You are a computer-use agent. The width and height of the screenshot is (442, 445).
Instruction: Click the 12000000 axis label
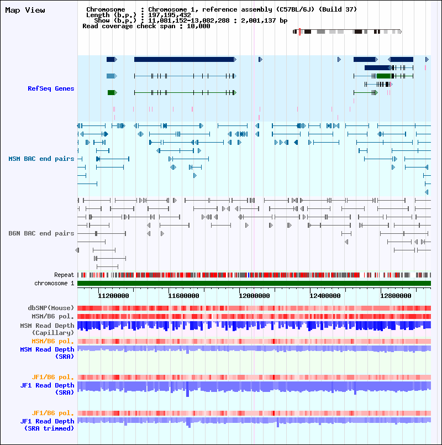(x=254, y=296)
